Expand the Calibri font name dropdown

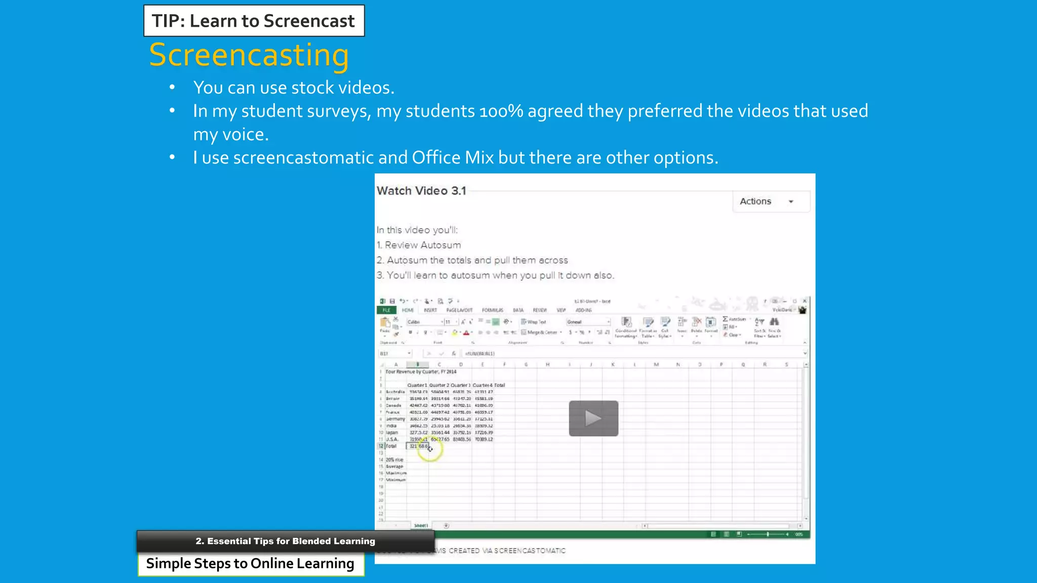click(442, 322)
